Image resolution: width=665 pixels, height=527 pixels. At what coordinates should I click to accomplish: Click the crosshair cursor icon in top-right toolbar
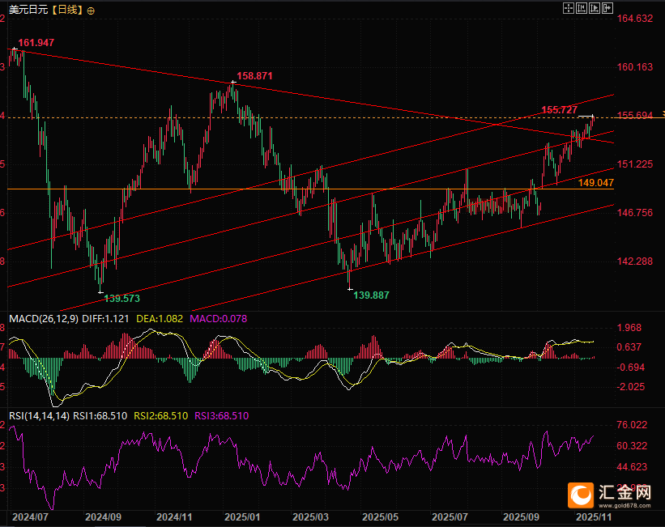coord(569,8)
